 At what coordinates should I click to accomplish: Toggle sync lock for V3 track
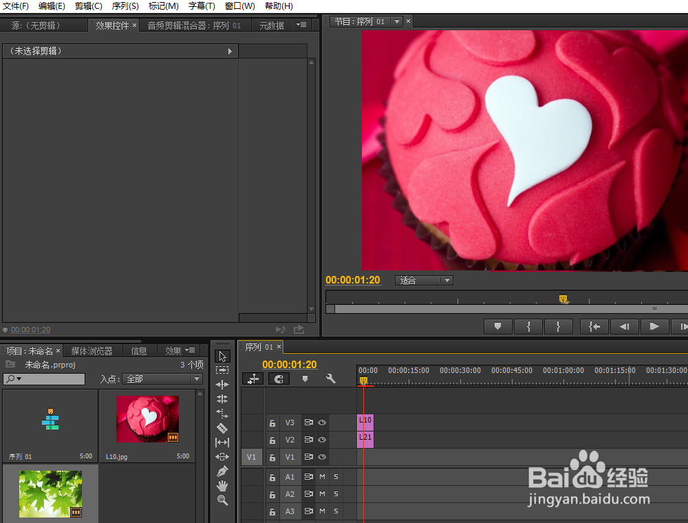click(x=308, y=423)
